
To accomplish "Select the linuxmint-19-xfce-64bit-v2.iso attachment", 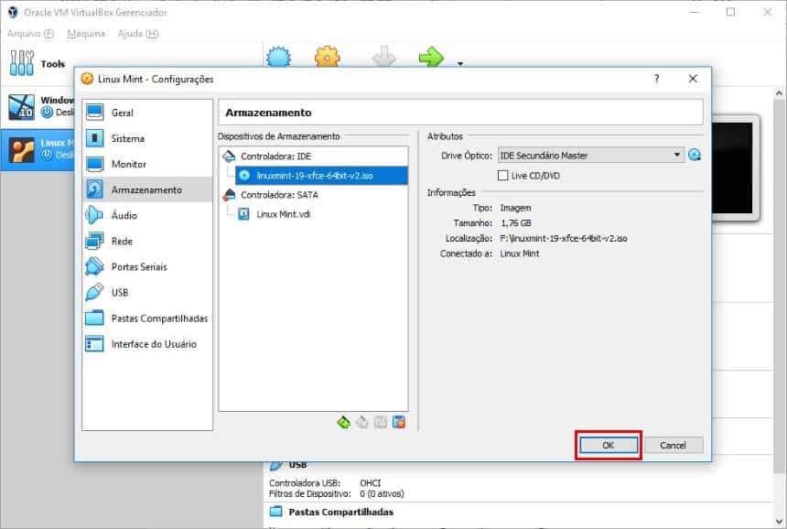I will pos(321,176).
